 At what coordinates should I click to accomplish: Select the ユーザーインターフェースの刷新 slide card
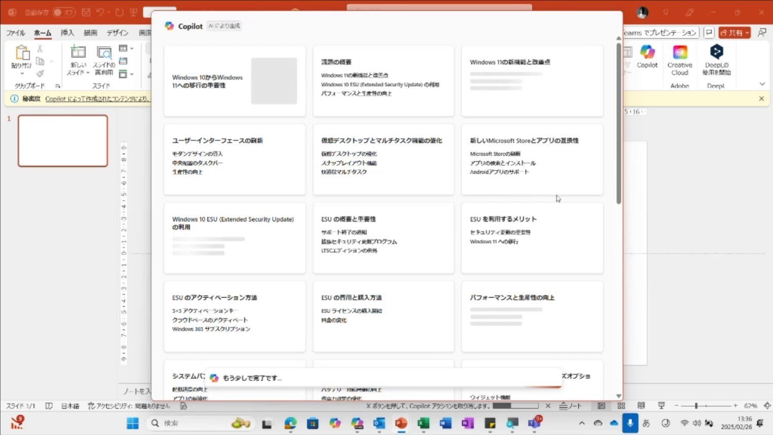[x=235, y=159]
